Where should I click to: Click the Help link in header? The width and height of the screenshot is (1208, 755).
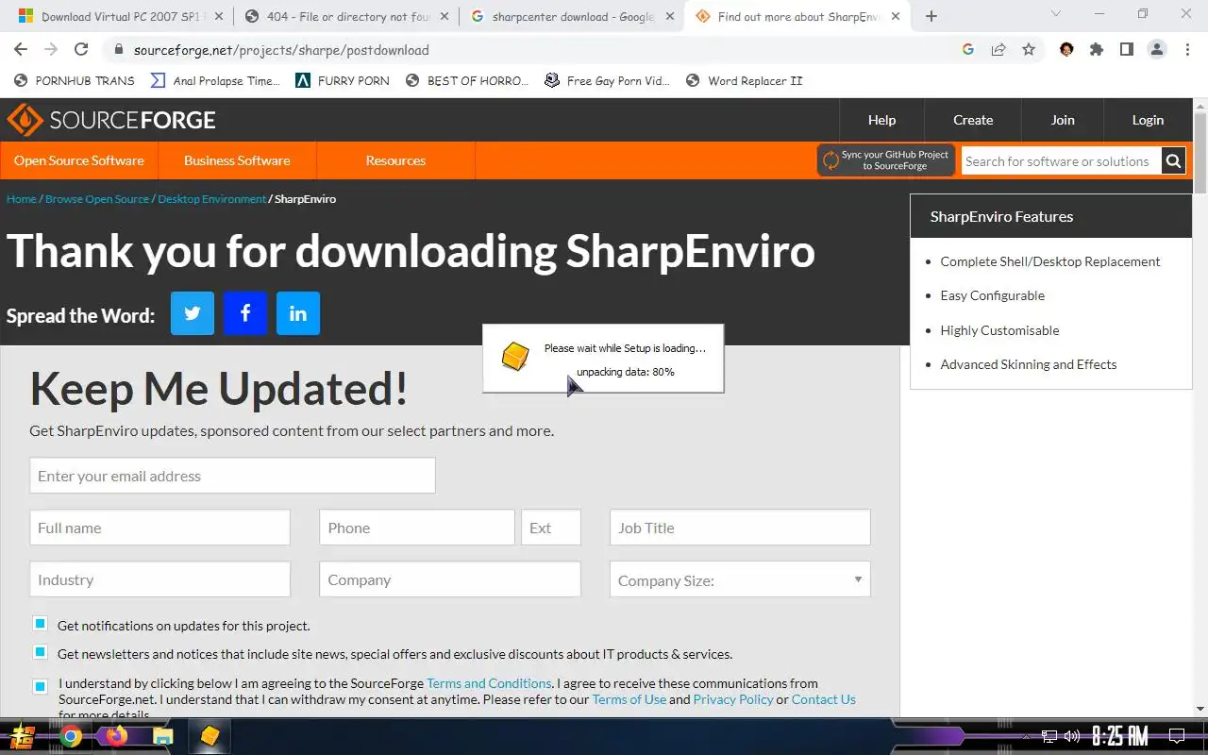tap(881, 120)
